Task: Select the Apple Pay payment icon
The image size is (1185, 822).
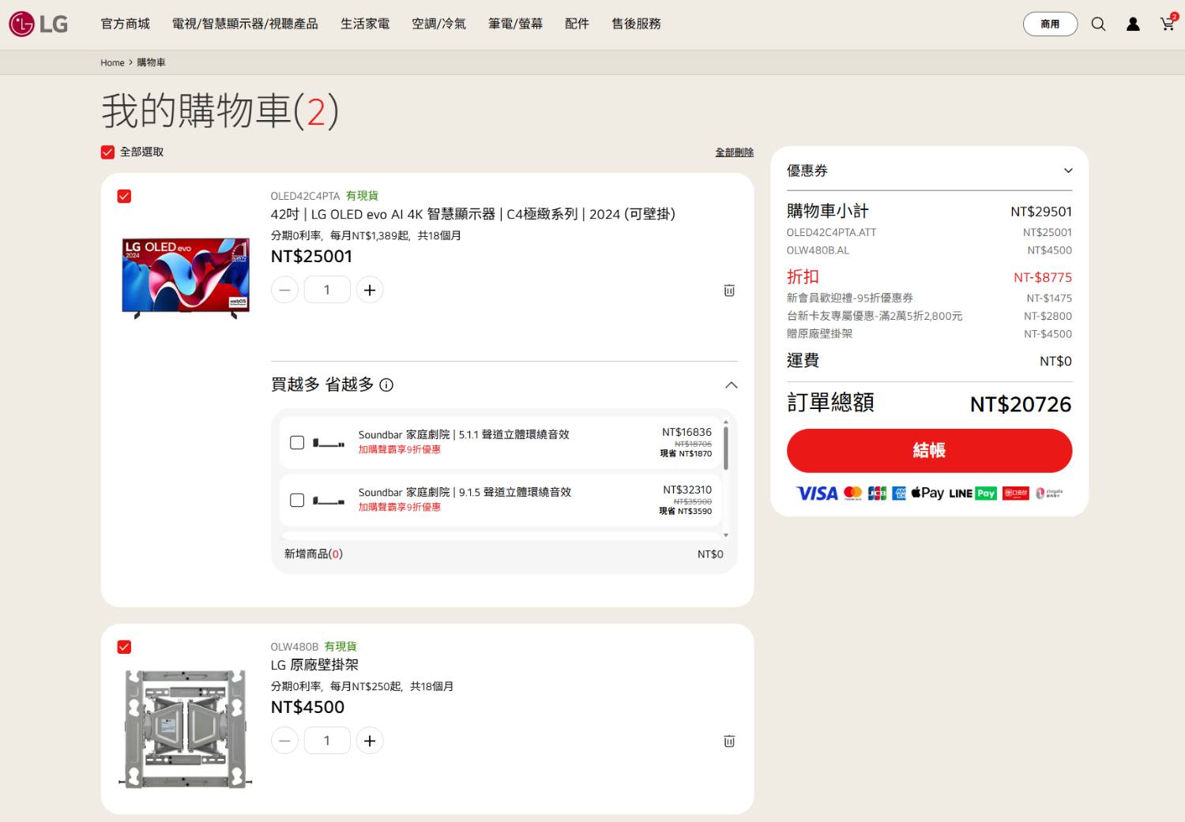Action: [x=927, y=493]
